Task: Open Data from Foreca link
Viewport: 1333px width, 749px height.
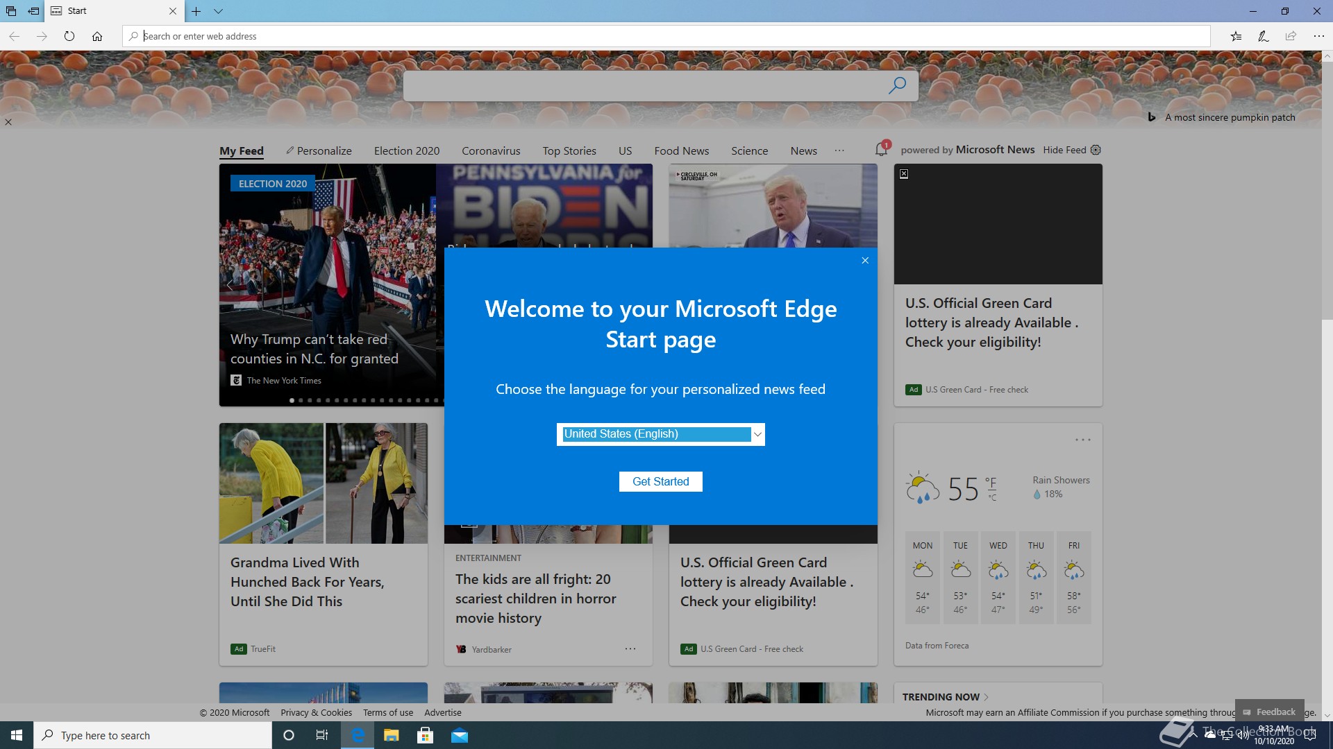Action: pos(937,646)
